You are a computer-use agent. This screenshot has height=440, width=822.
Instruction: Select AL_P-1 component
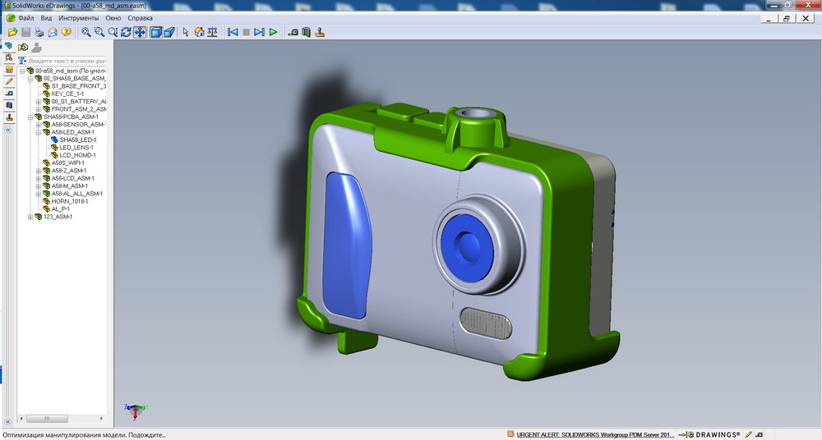pos(60,209)
